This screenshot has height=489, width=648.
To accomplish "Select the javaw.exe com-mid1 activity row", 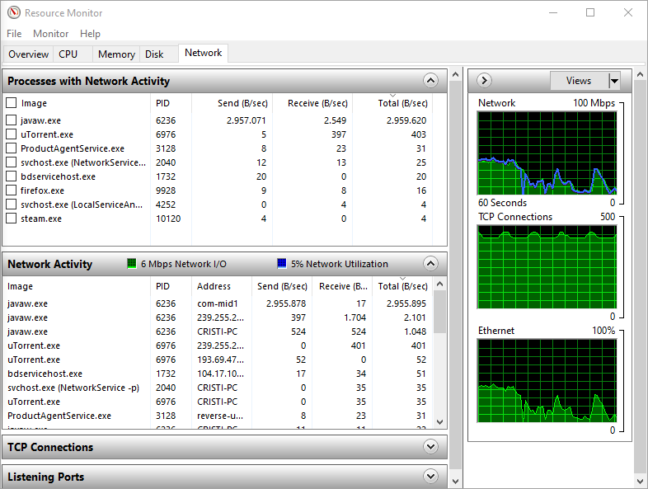I will pos(218,303).
